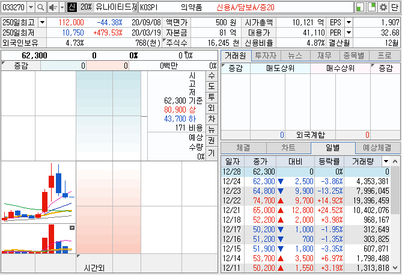The image size is (402, 275).
Task: Open the 뉴스 tab
Action: pos(296,56)
